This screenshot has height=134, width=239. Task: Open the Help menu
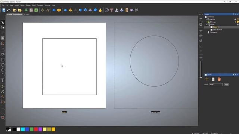[53, 5]
